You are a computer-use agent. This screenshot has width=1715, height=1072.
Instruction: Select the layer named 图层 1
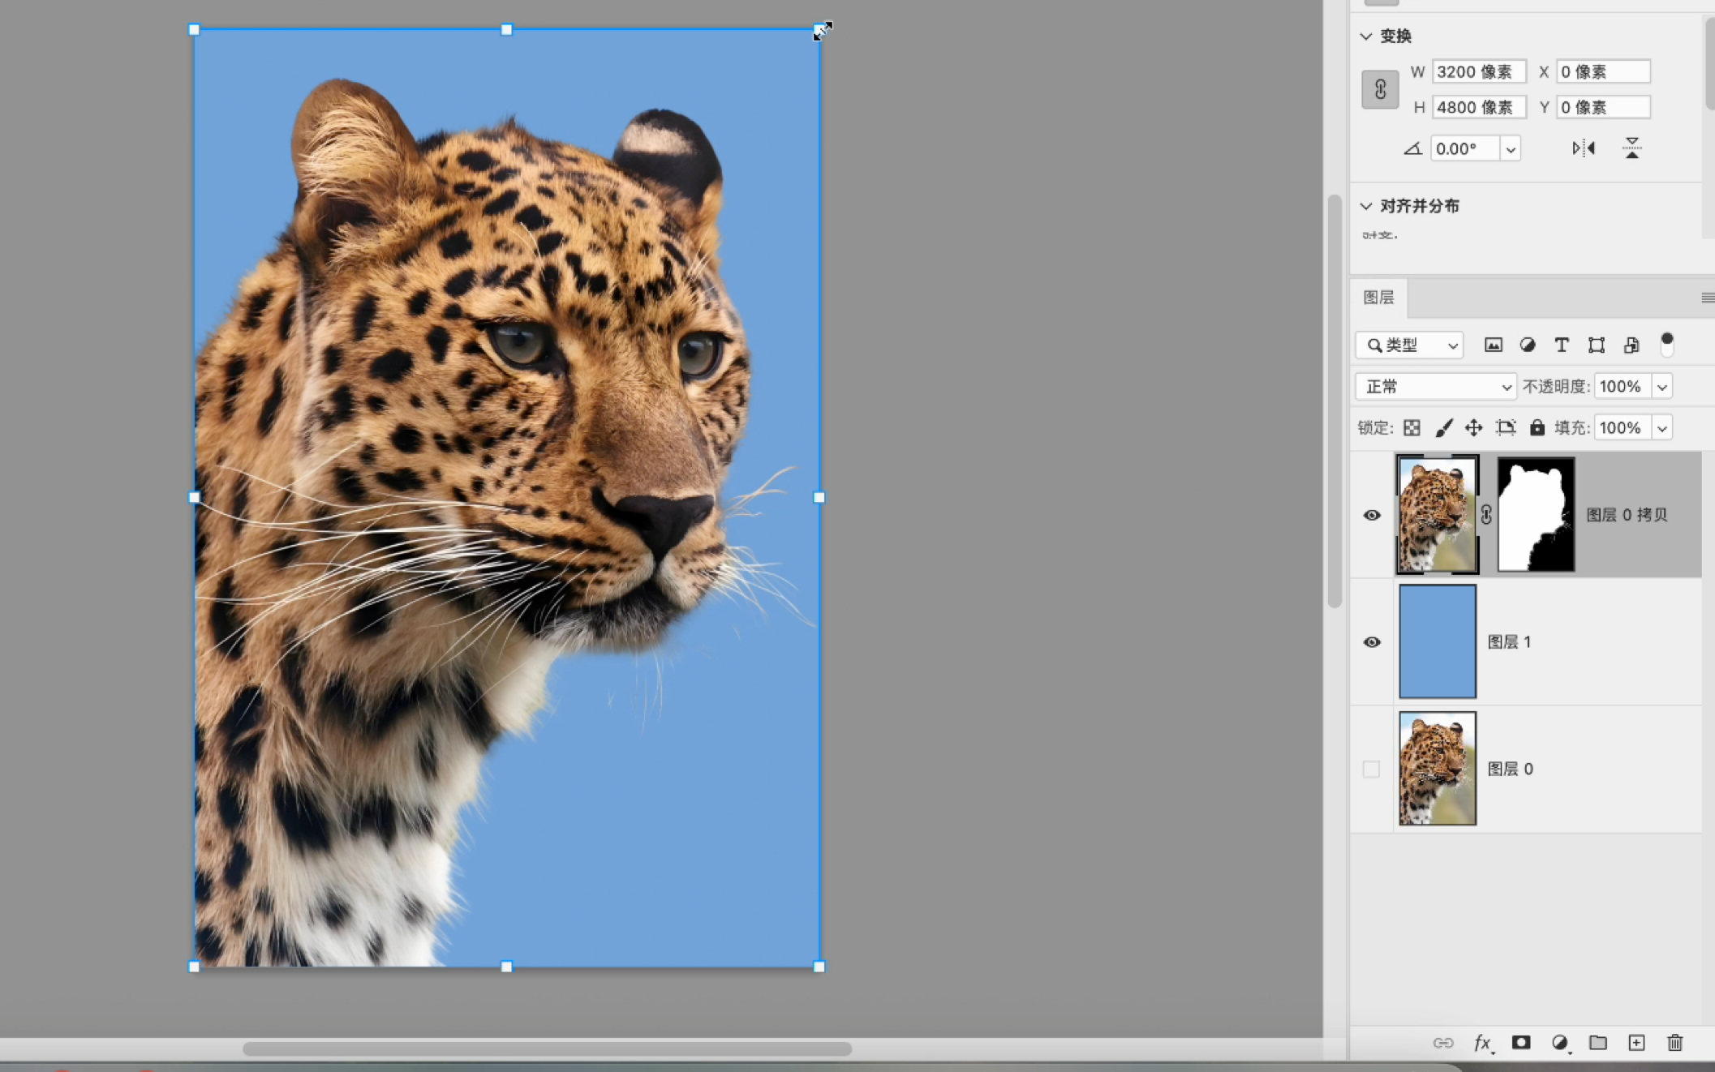tap(1509, 642)
